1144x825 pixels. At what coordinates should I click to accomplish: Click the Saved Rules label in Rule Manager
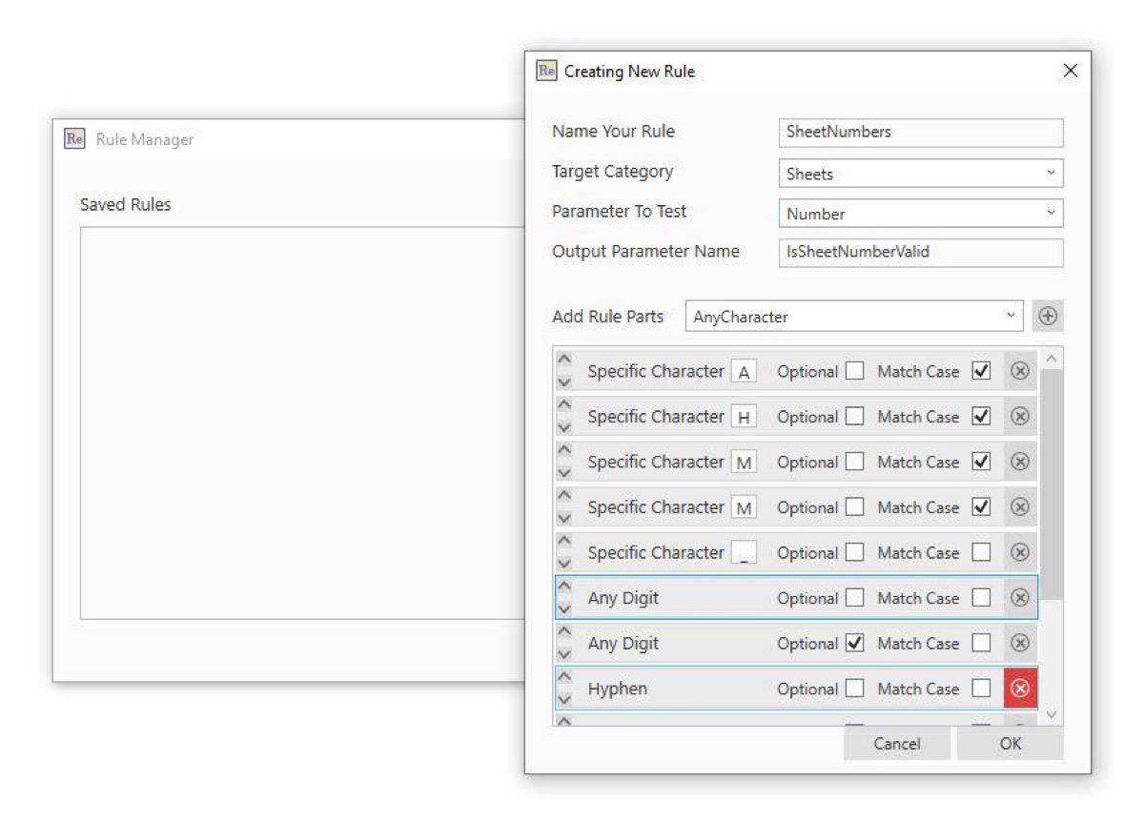pyautogui.click(x=126, y=205)
